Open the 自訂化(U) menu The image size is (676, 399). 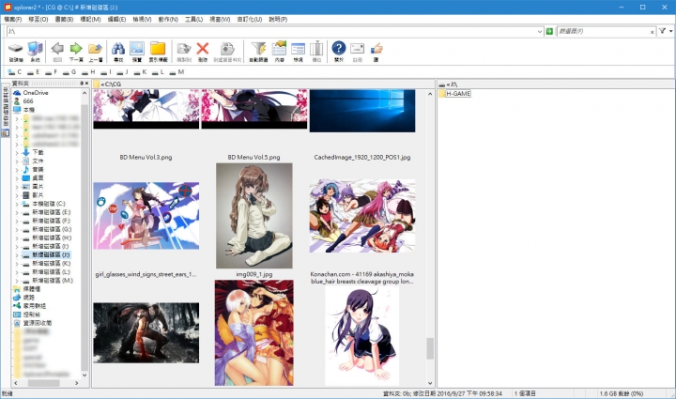coord(250,20)
